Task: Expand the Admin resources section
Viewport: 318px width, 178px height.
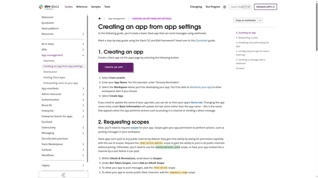Action: (x=83, y=94)
